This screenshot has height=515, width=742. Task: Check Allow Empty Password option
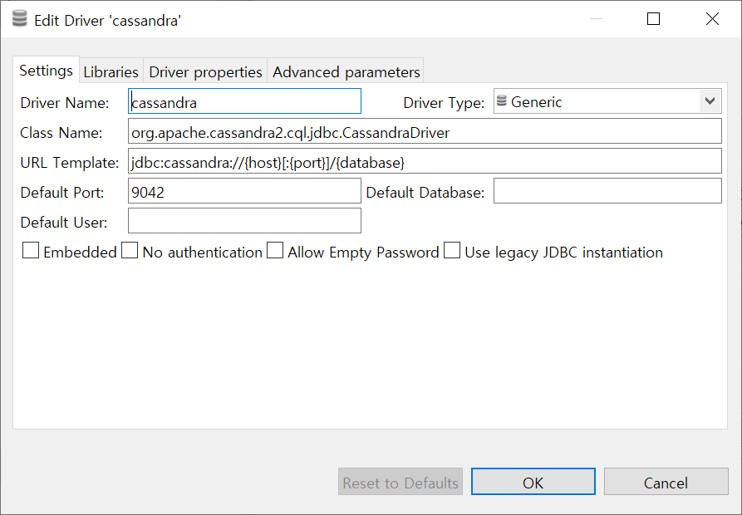275,250
